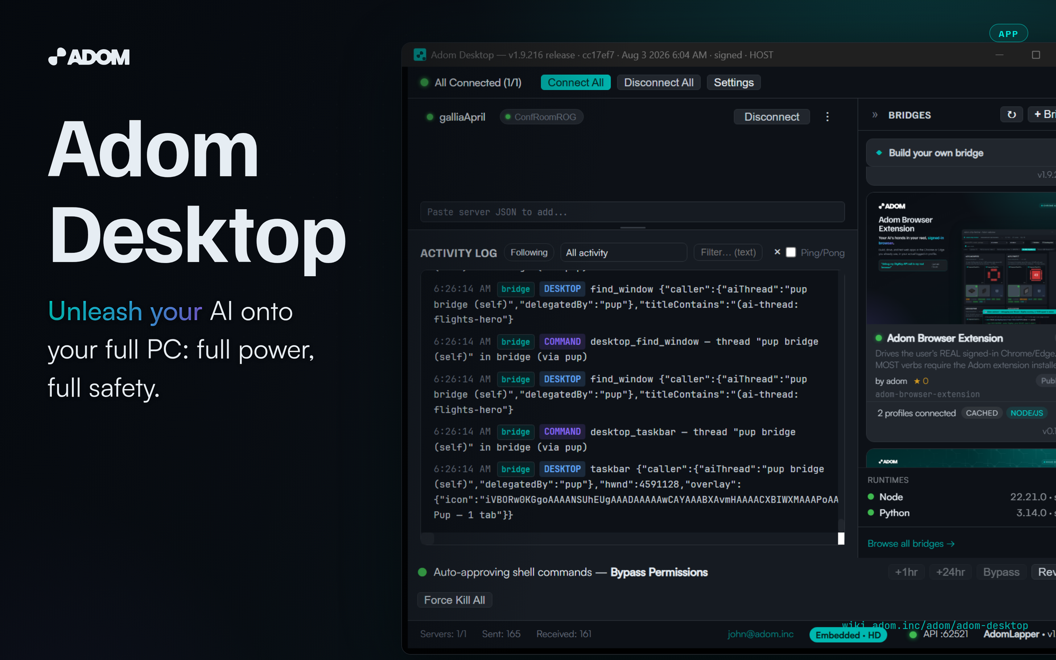The image size is (1056, 660).
Task: Click the "Sent: 165" status text
Action: [x=501, y=634]
